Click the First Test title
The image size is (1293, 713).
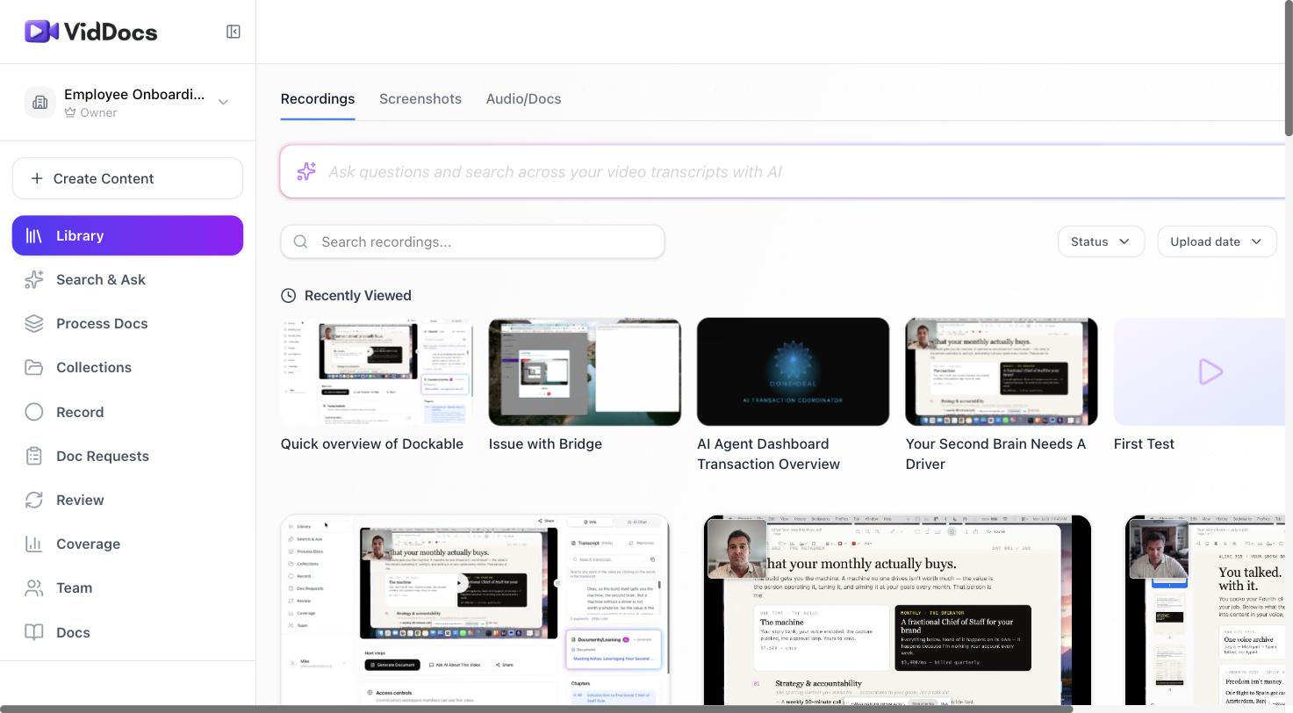click(x=1144, y=444)
